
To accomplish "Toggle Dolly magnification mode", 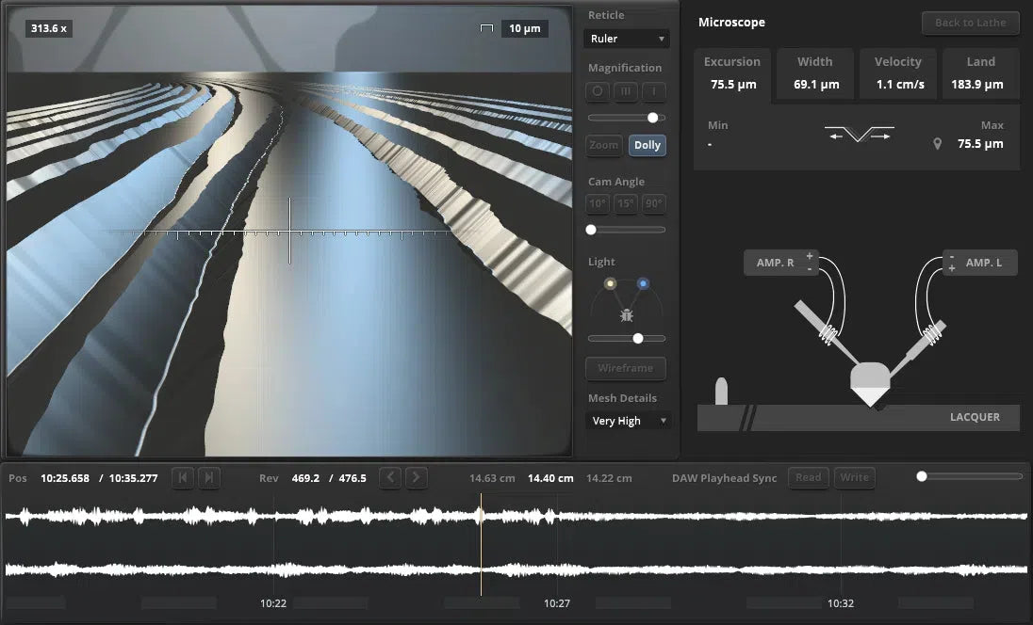I will pos(648,145).
